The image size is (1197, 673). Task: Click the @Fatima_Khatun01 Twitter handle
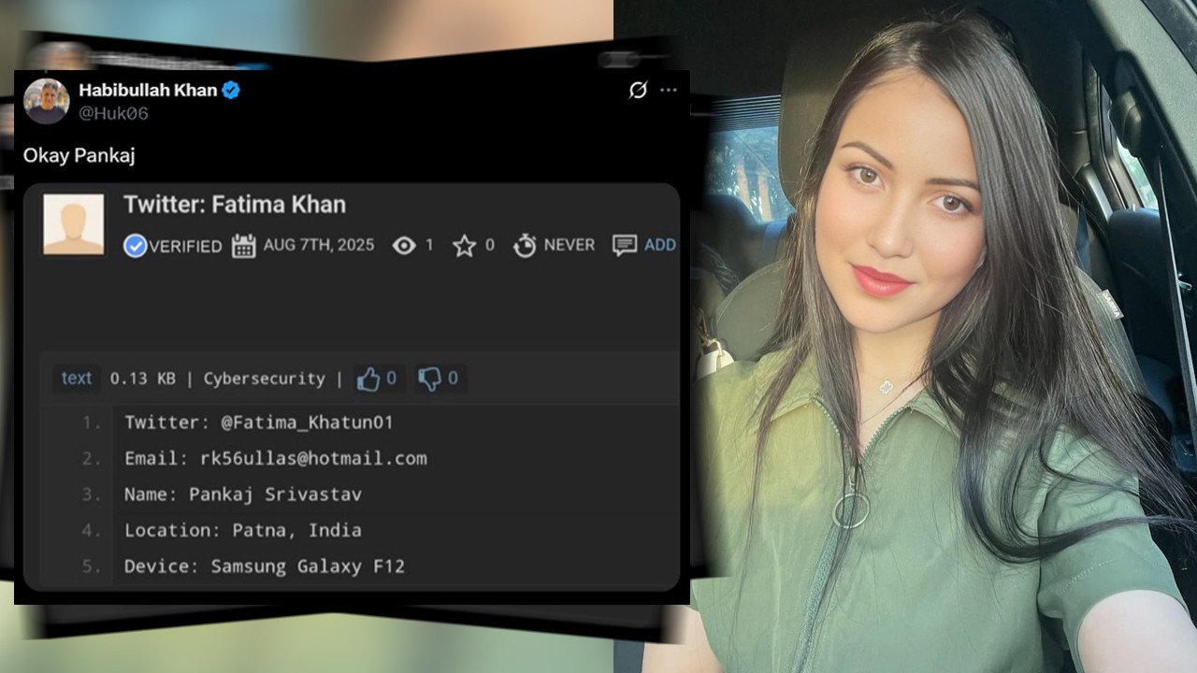(x=319, y=422)
